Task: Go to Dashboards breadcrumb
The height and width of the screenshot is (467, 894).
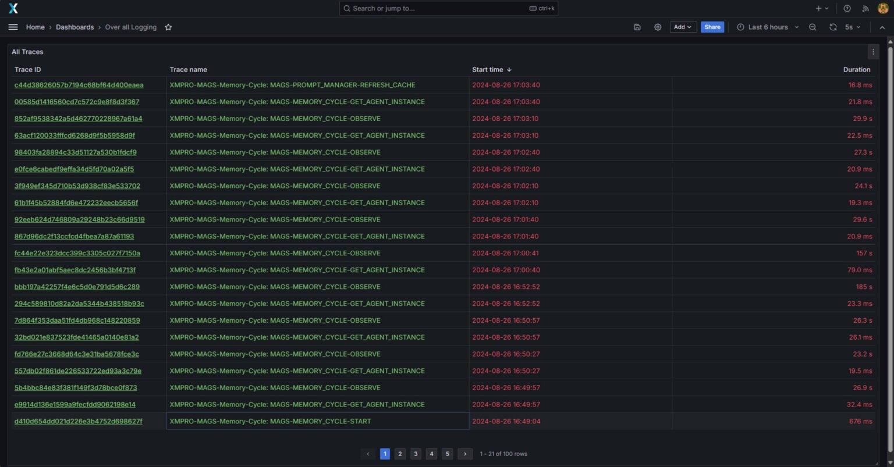Action: click(74, 27)
